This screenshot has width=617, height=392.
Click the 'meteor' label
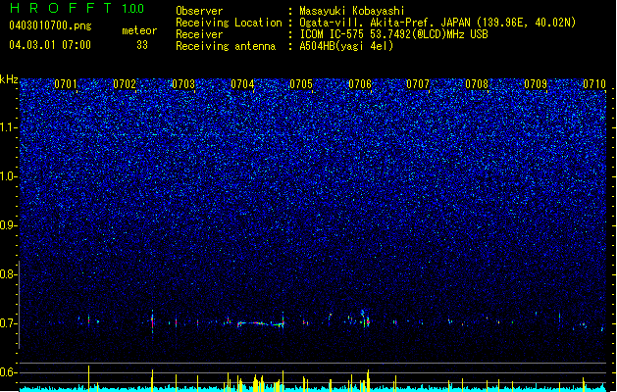(139, 30)
